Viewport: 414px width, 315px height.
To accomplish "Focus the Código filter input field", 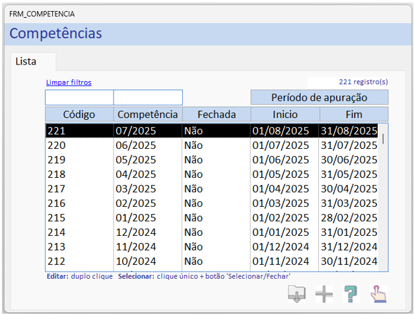I will coord(79,98).
